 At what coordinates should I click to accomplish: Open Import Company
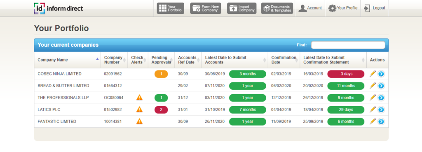click(241, 8)
